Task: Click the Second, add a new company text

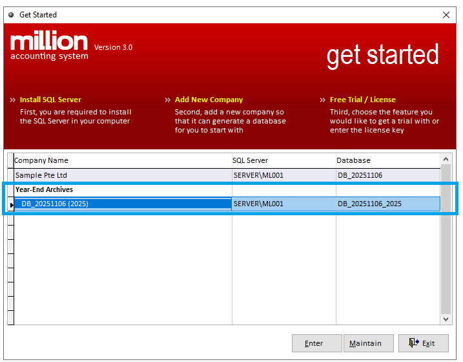Action: click(x=231, y=121)
